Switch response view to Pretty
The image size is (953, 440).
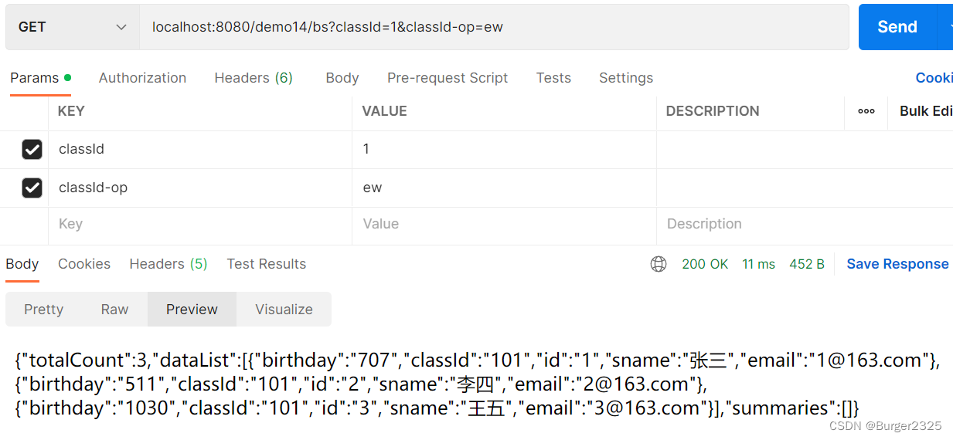tap(43, 310)
